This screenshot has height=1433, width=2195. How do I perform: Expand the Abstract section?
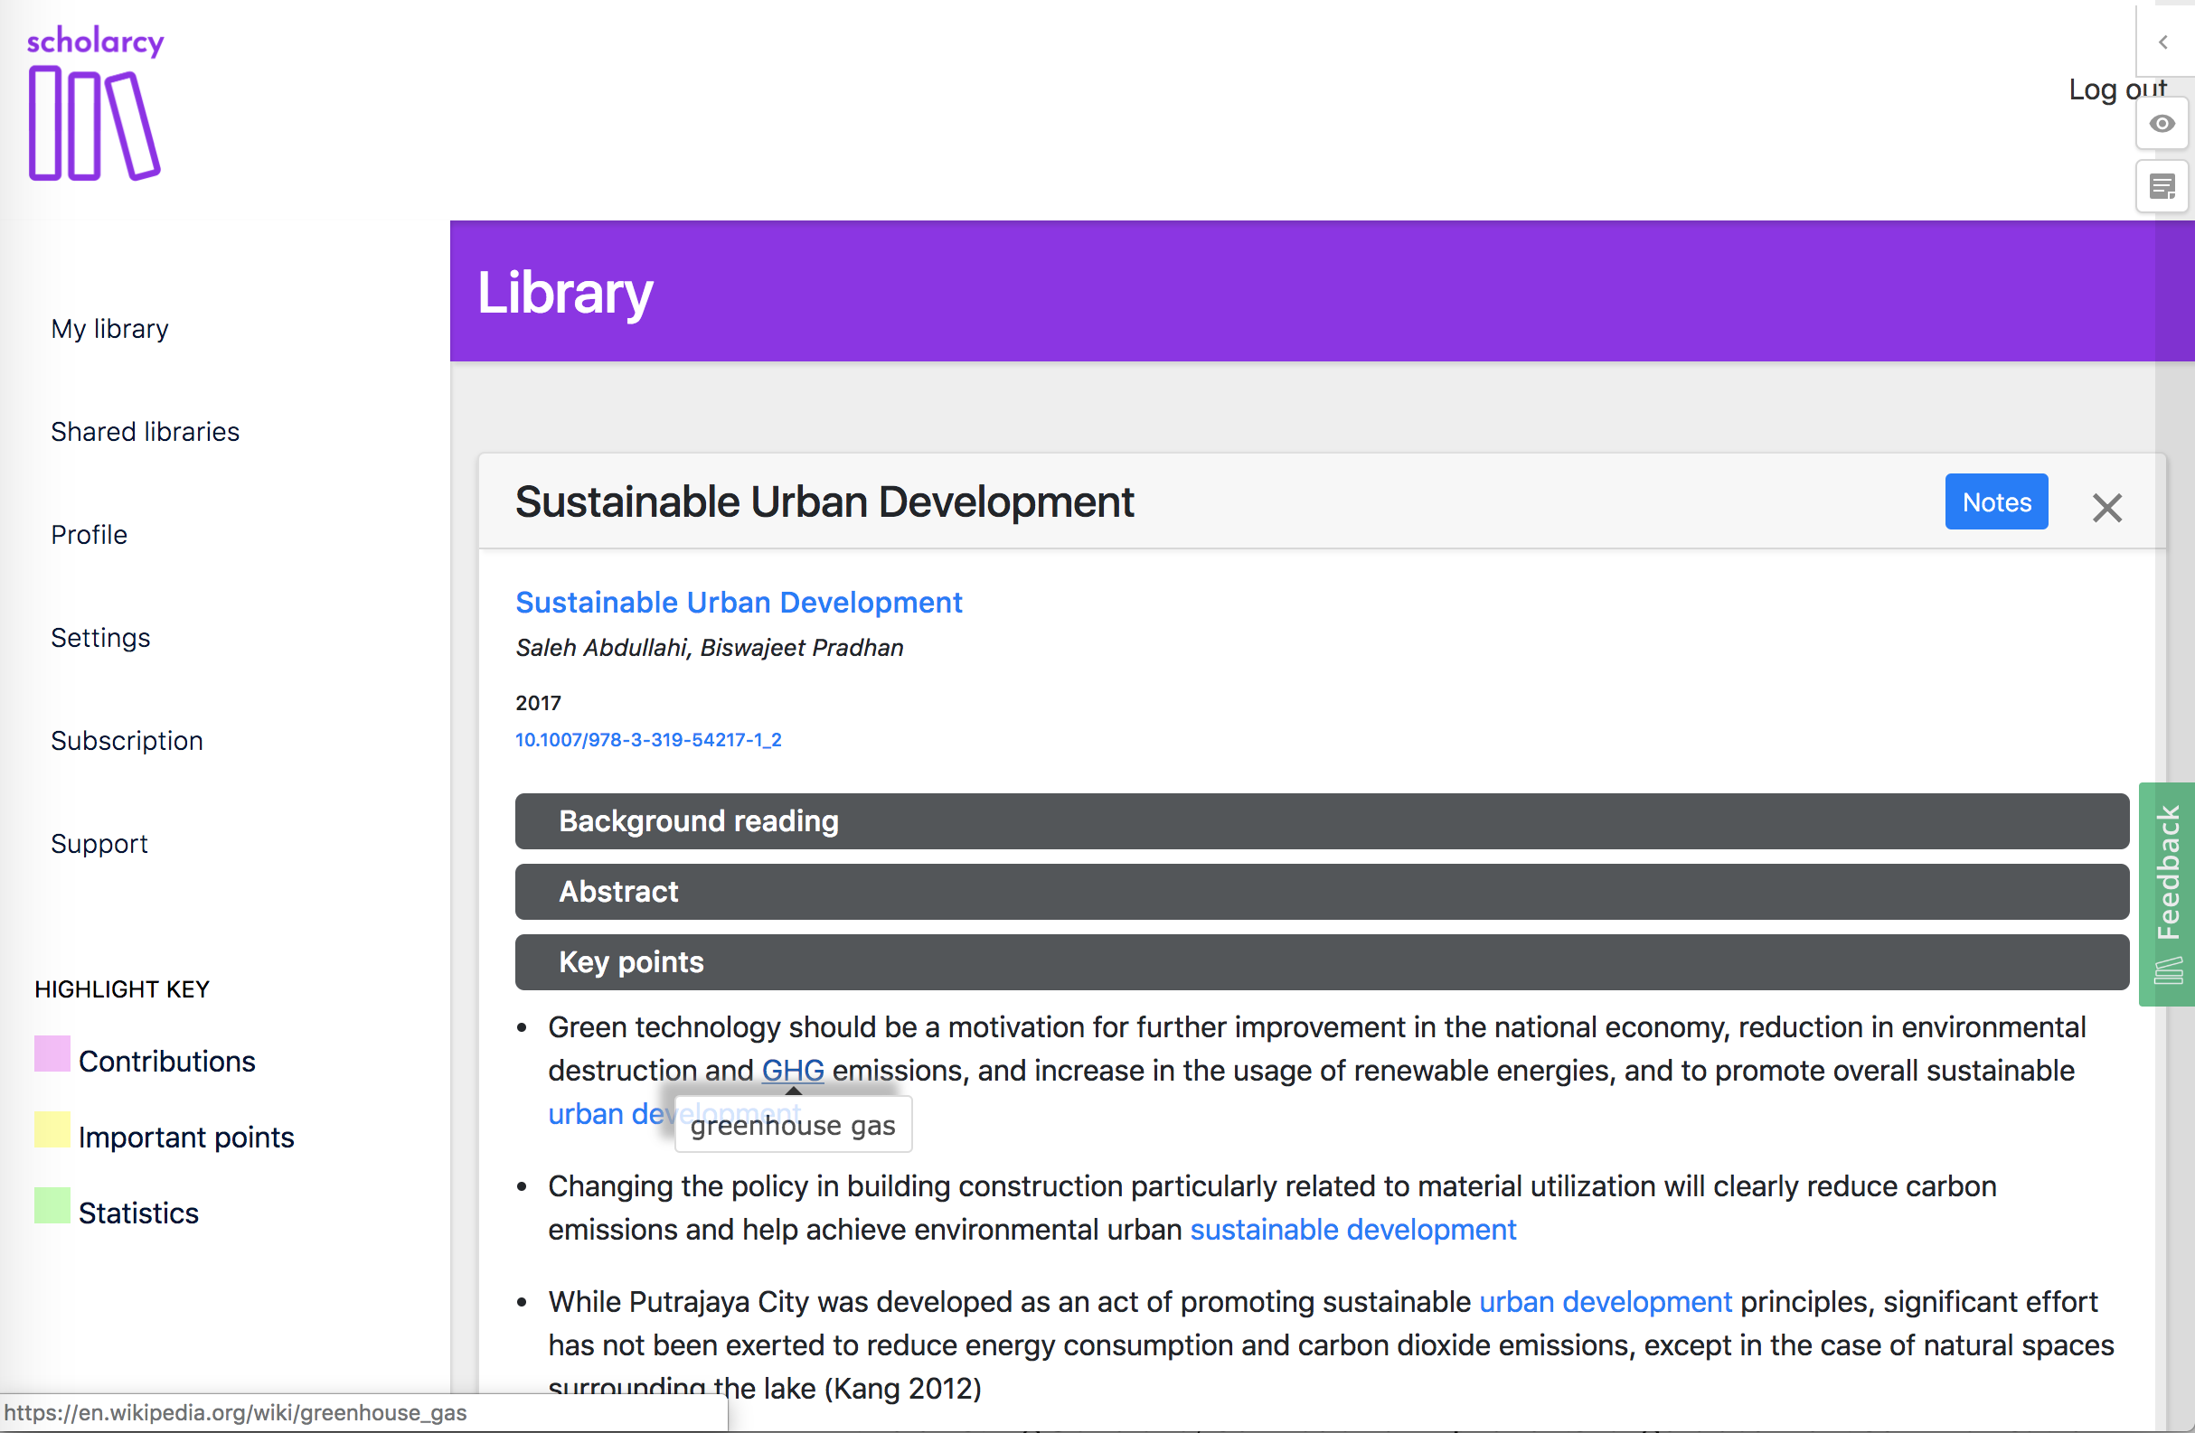point(1321,891)
